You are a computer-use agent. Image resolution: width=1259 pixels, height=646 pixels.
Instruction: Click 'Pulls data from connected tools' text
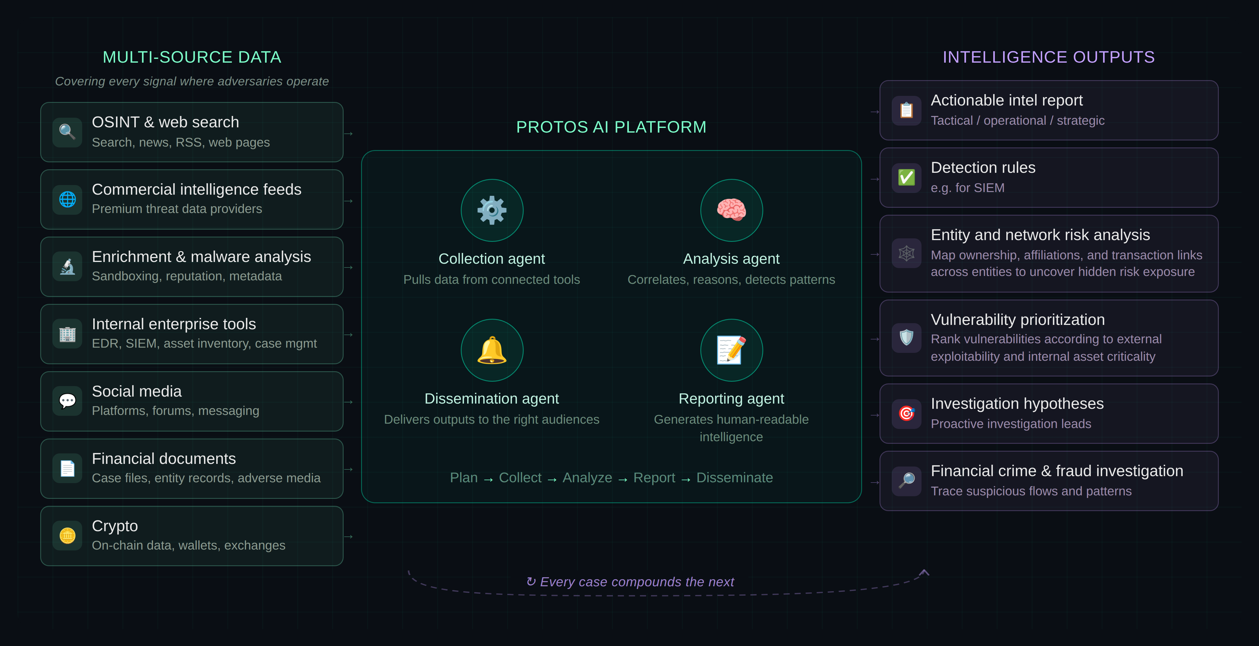(492, 279)
